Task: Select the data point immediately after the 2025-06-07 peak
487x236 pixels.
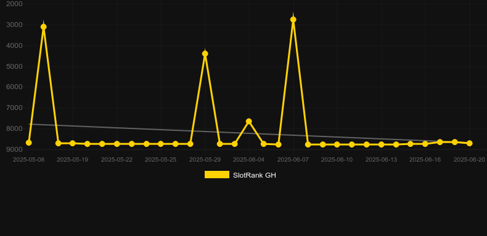Action: coord(308,144)
